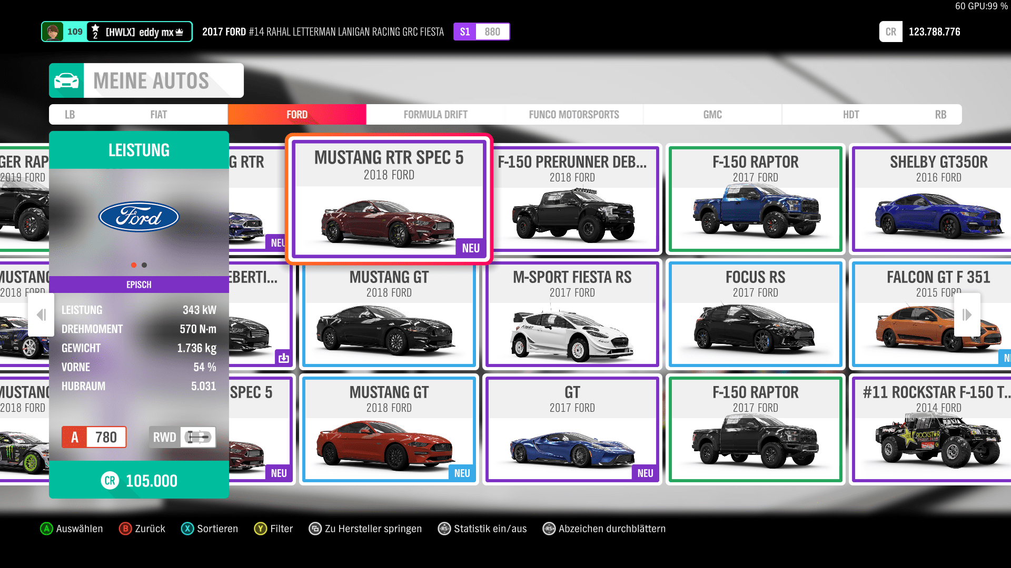Viewport: 1011px width, 568px height.
Task: Click the download icon on the partially hidden card
Action: [x=283, y=358]
